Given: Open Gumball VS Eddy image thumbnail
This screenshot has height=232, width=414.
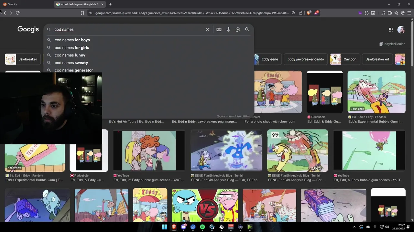Looking at the screenshot, I should point(205,205).
